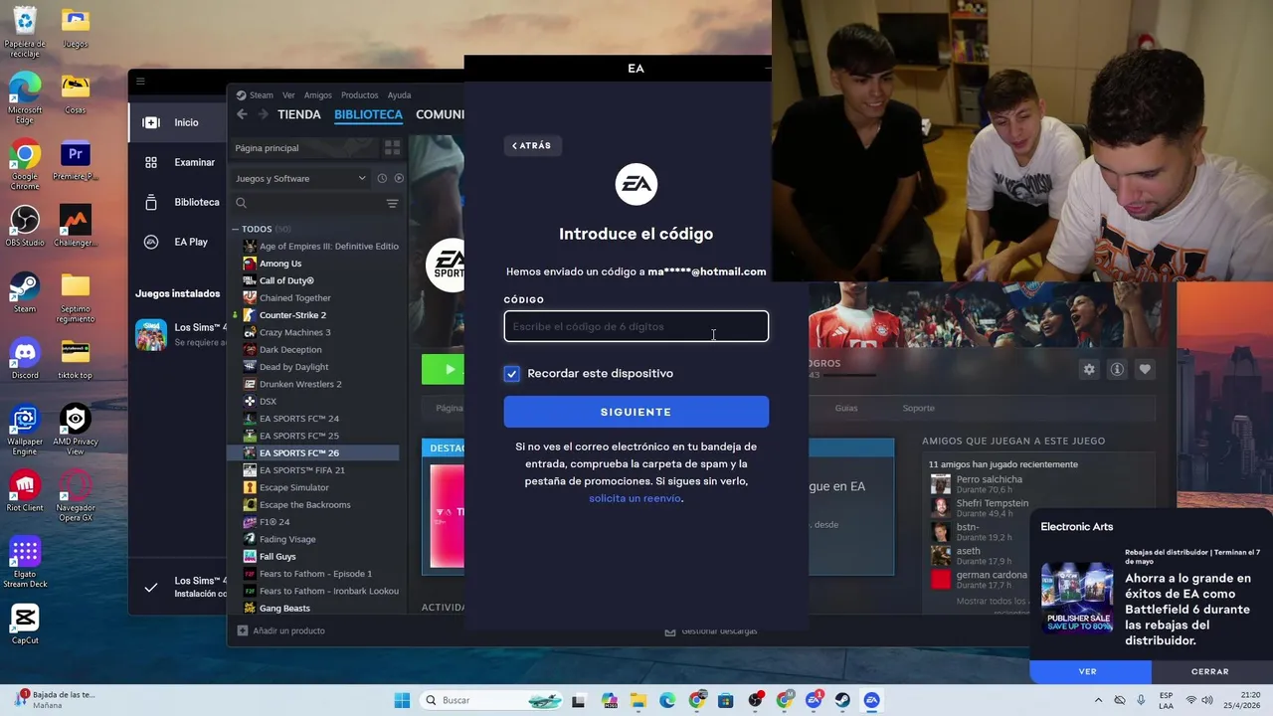Click the favorite heart icon in Steam

click(x=1145, y=369)
